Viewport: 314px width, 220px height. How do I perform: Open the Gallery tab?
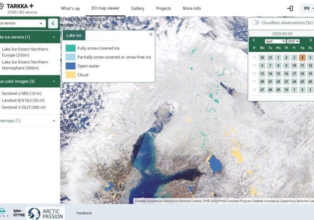137,8
